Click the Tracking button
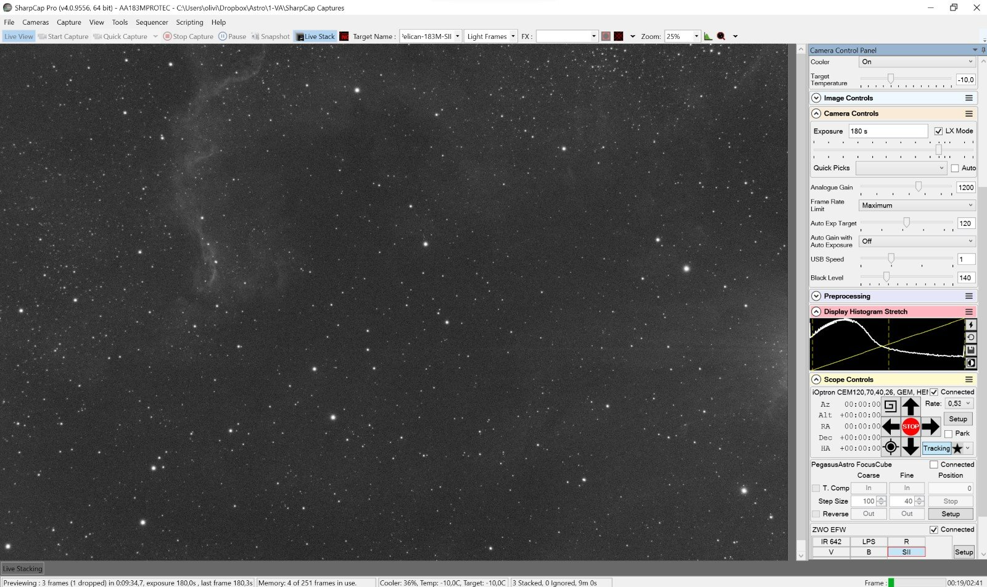 [x=936, y=449]
